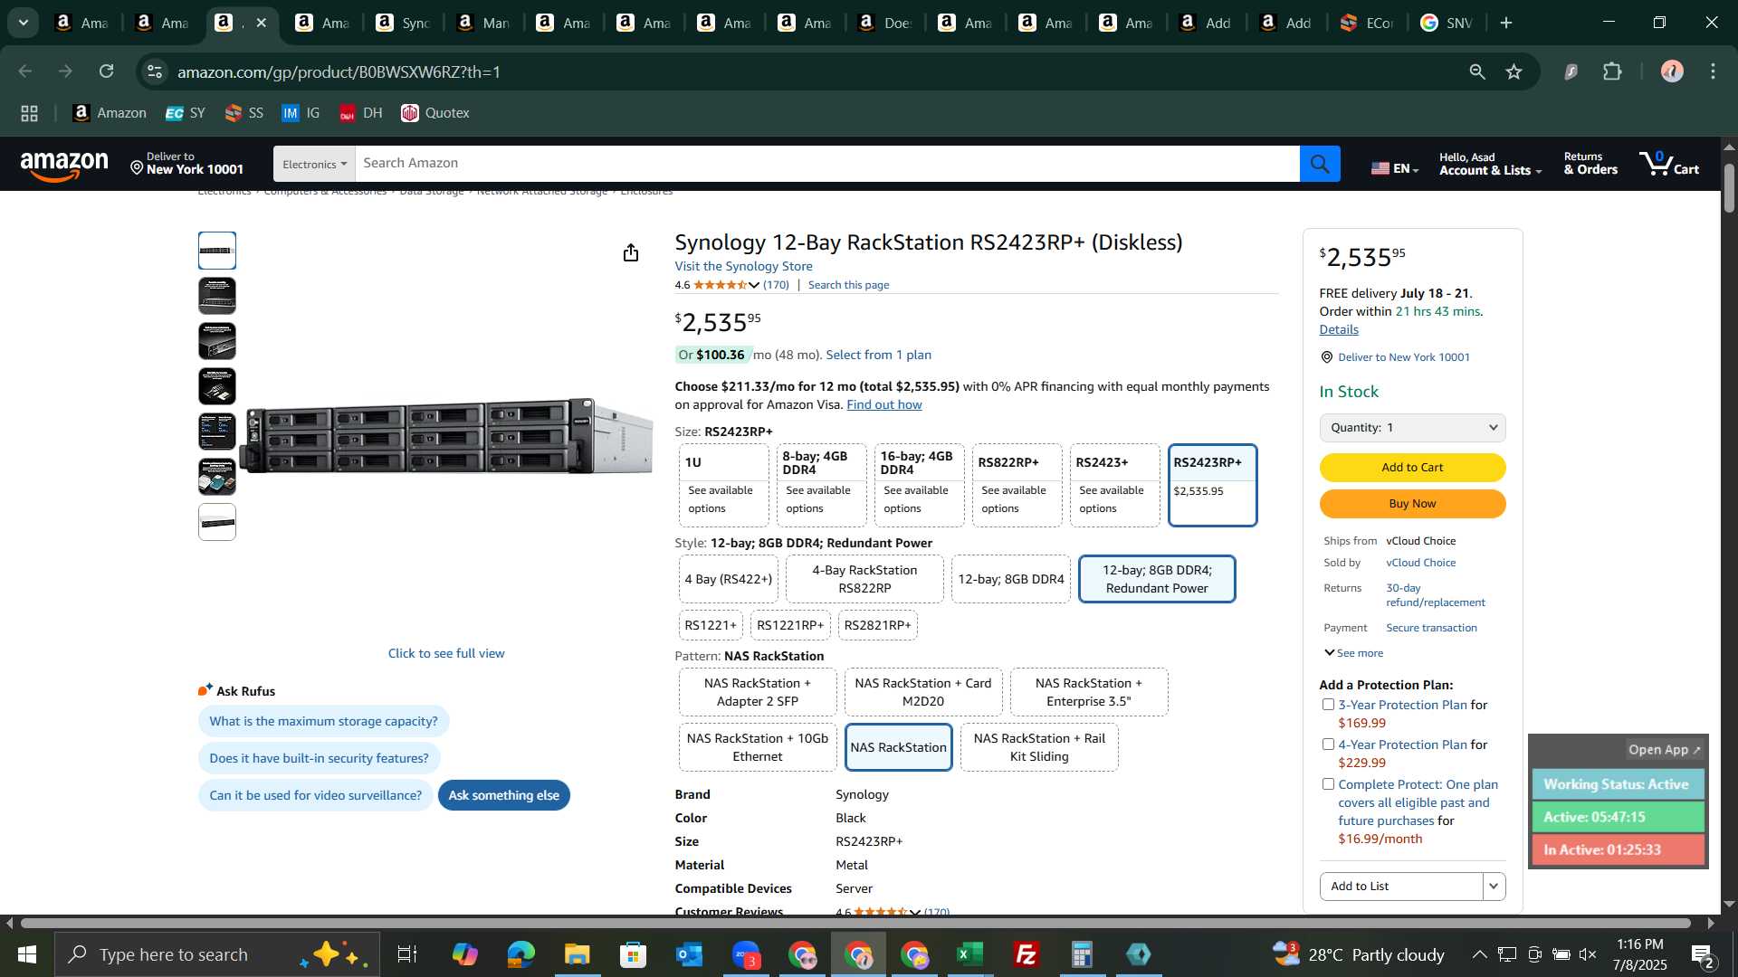
Task: Select the RS2423+ size option
Action: click(1114, 485)
